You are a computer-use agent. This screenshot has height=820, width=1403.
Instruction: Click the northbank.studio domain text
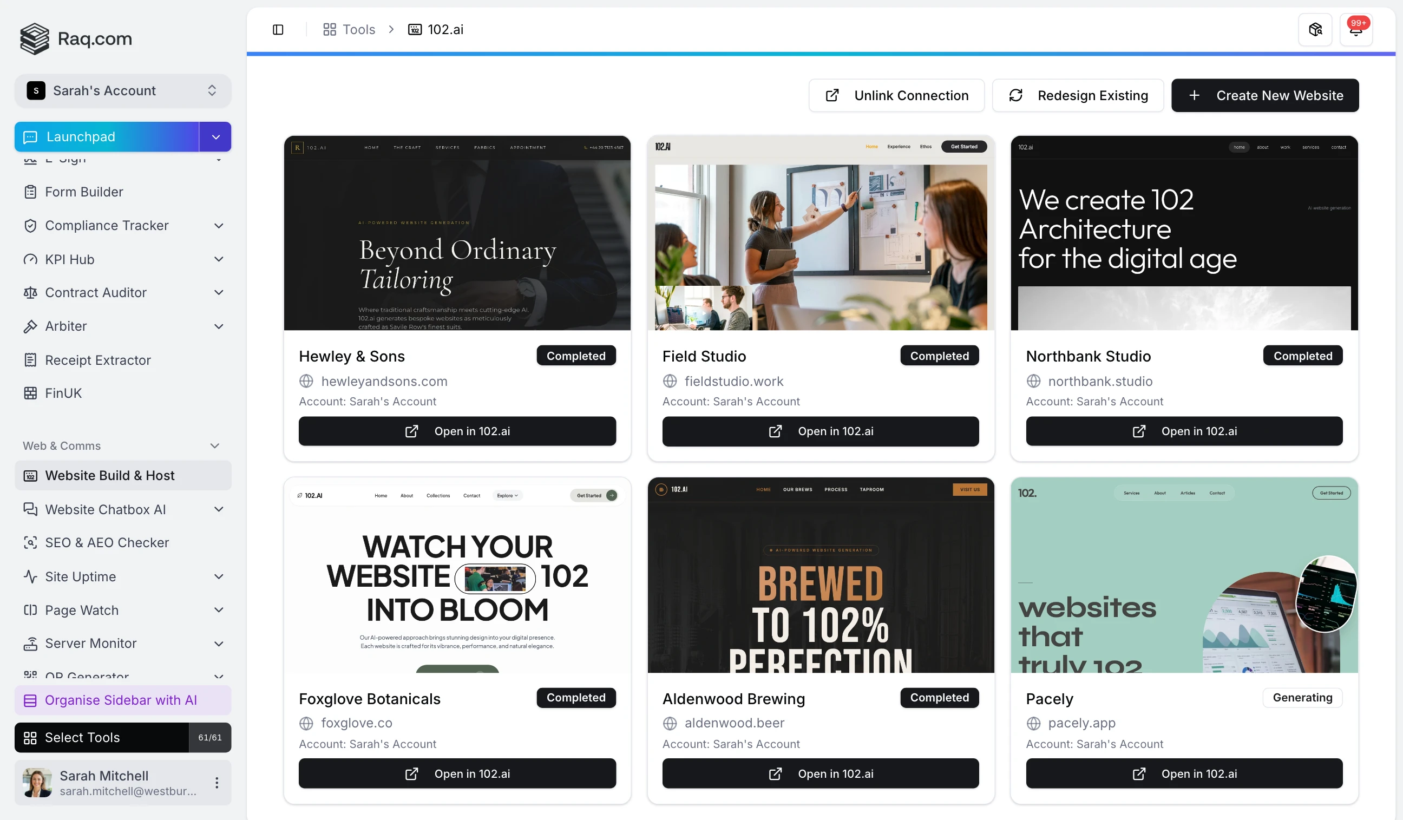[1100, 382]
